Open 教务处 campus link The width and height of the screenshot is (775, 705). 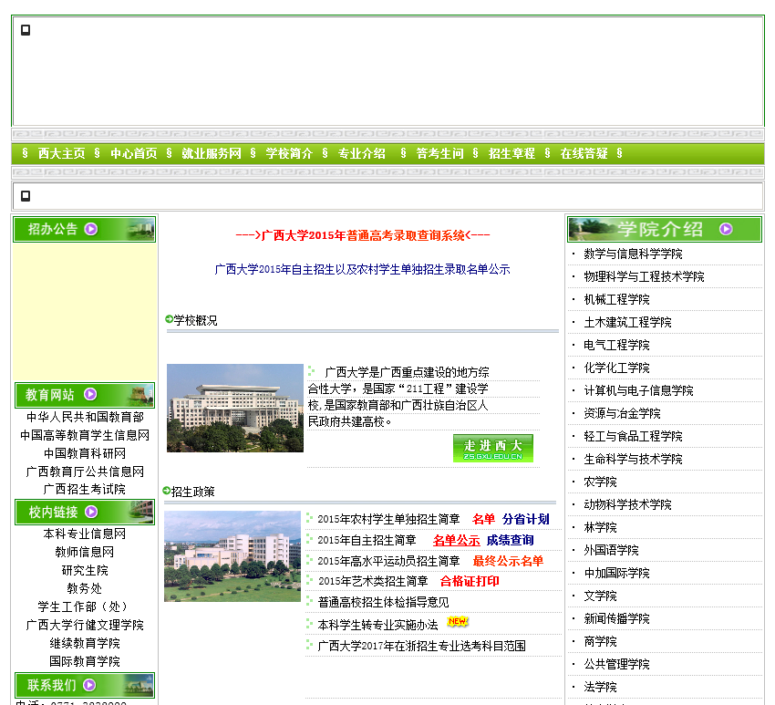point(85,588)
